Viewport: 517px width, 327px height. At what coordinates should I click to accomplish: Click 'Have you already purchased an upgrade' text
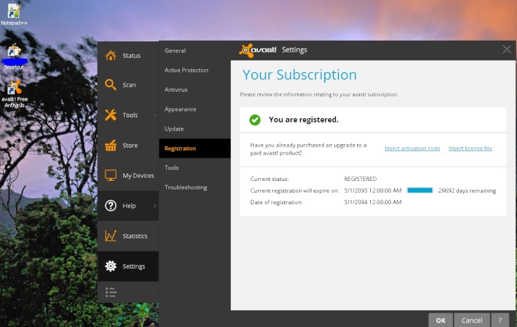click(x=308, y=149)
